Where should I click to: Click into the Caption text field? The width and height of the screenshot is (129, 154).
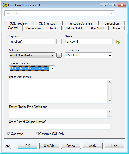[32, 41]
